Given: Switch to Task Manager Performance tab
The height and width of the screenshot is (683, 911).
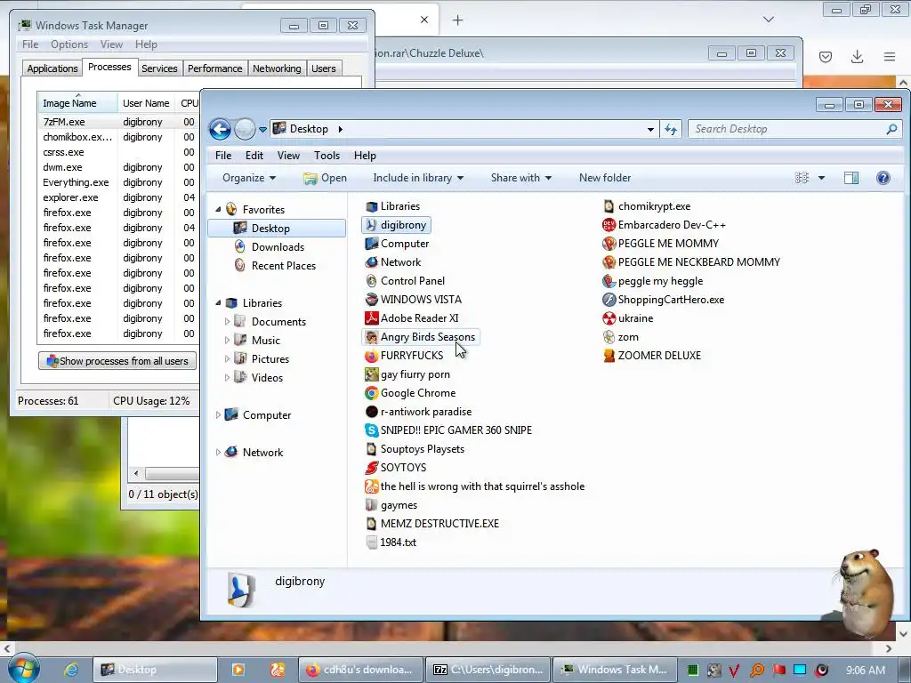Looking at the screenshot, I should click(x=215, y=68).
